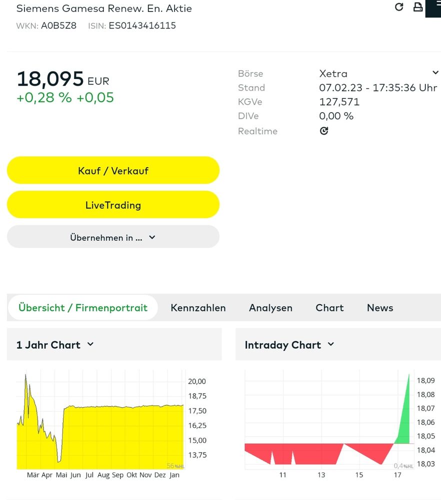Click the 18,09 axis label on intraday chart

[x=425, y=380]
